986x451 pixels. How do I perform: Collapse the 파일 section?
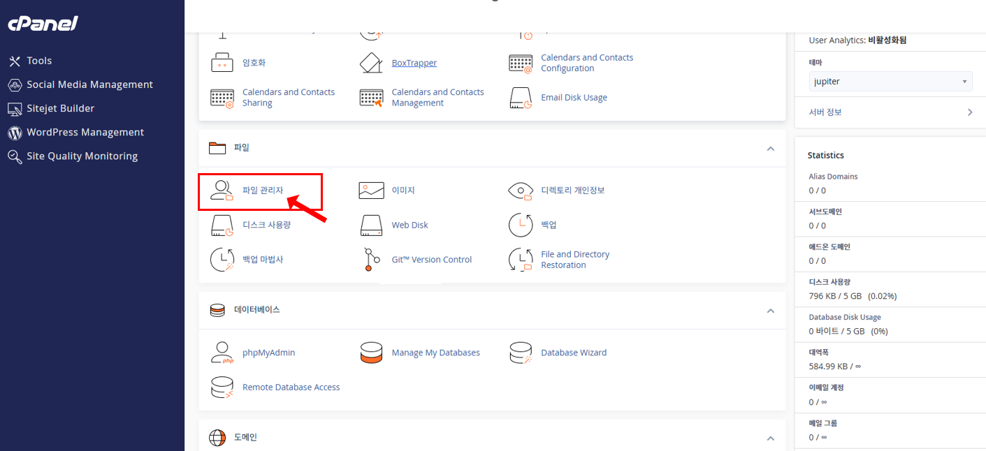(770, 149)
